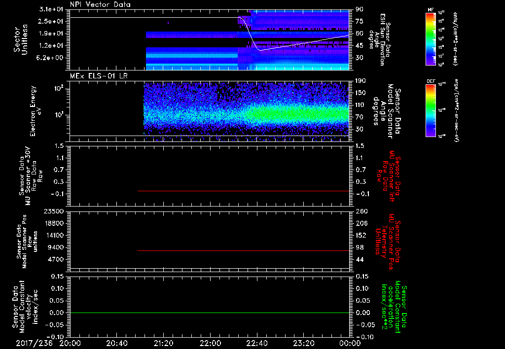Click the '9400' scanner position tick label
This screenshot has width=505, height=349.
tap(56, 247)
